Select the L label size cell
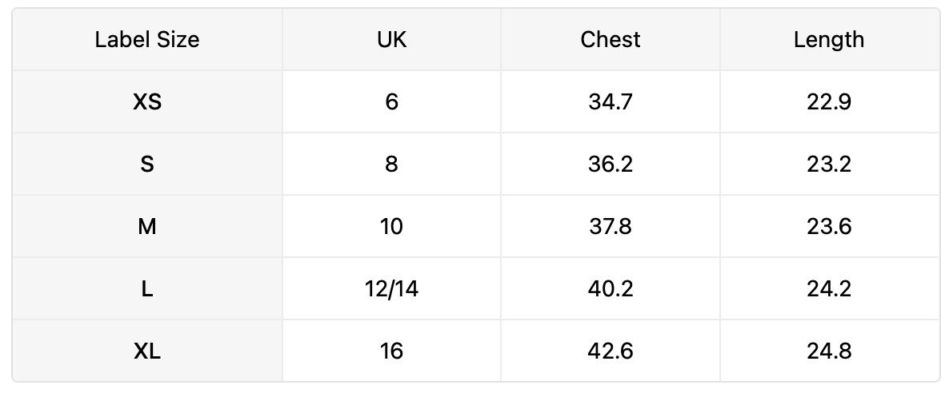941x393 pixels. (x=147, y=289)
